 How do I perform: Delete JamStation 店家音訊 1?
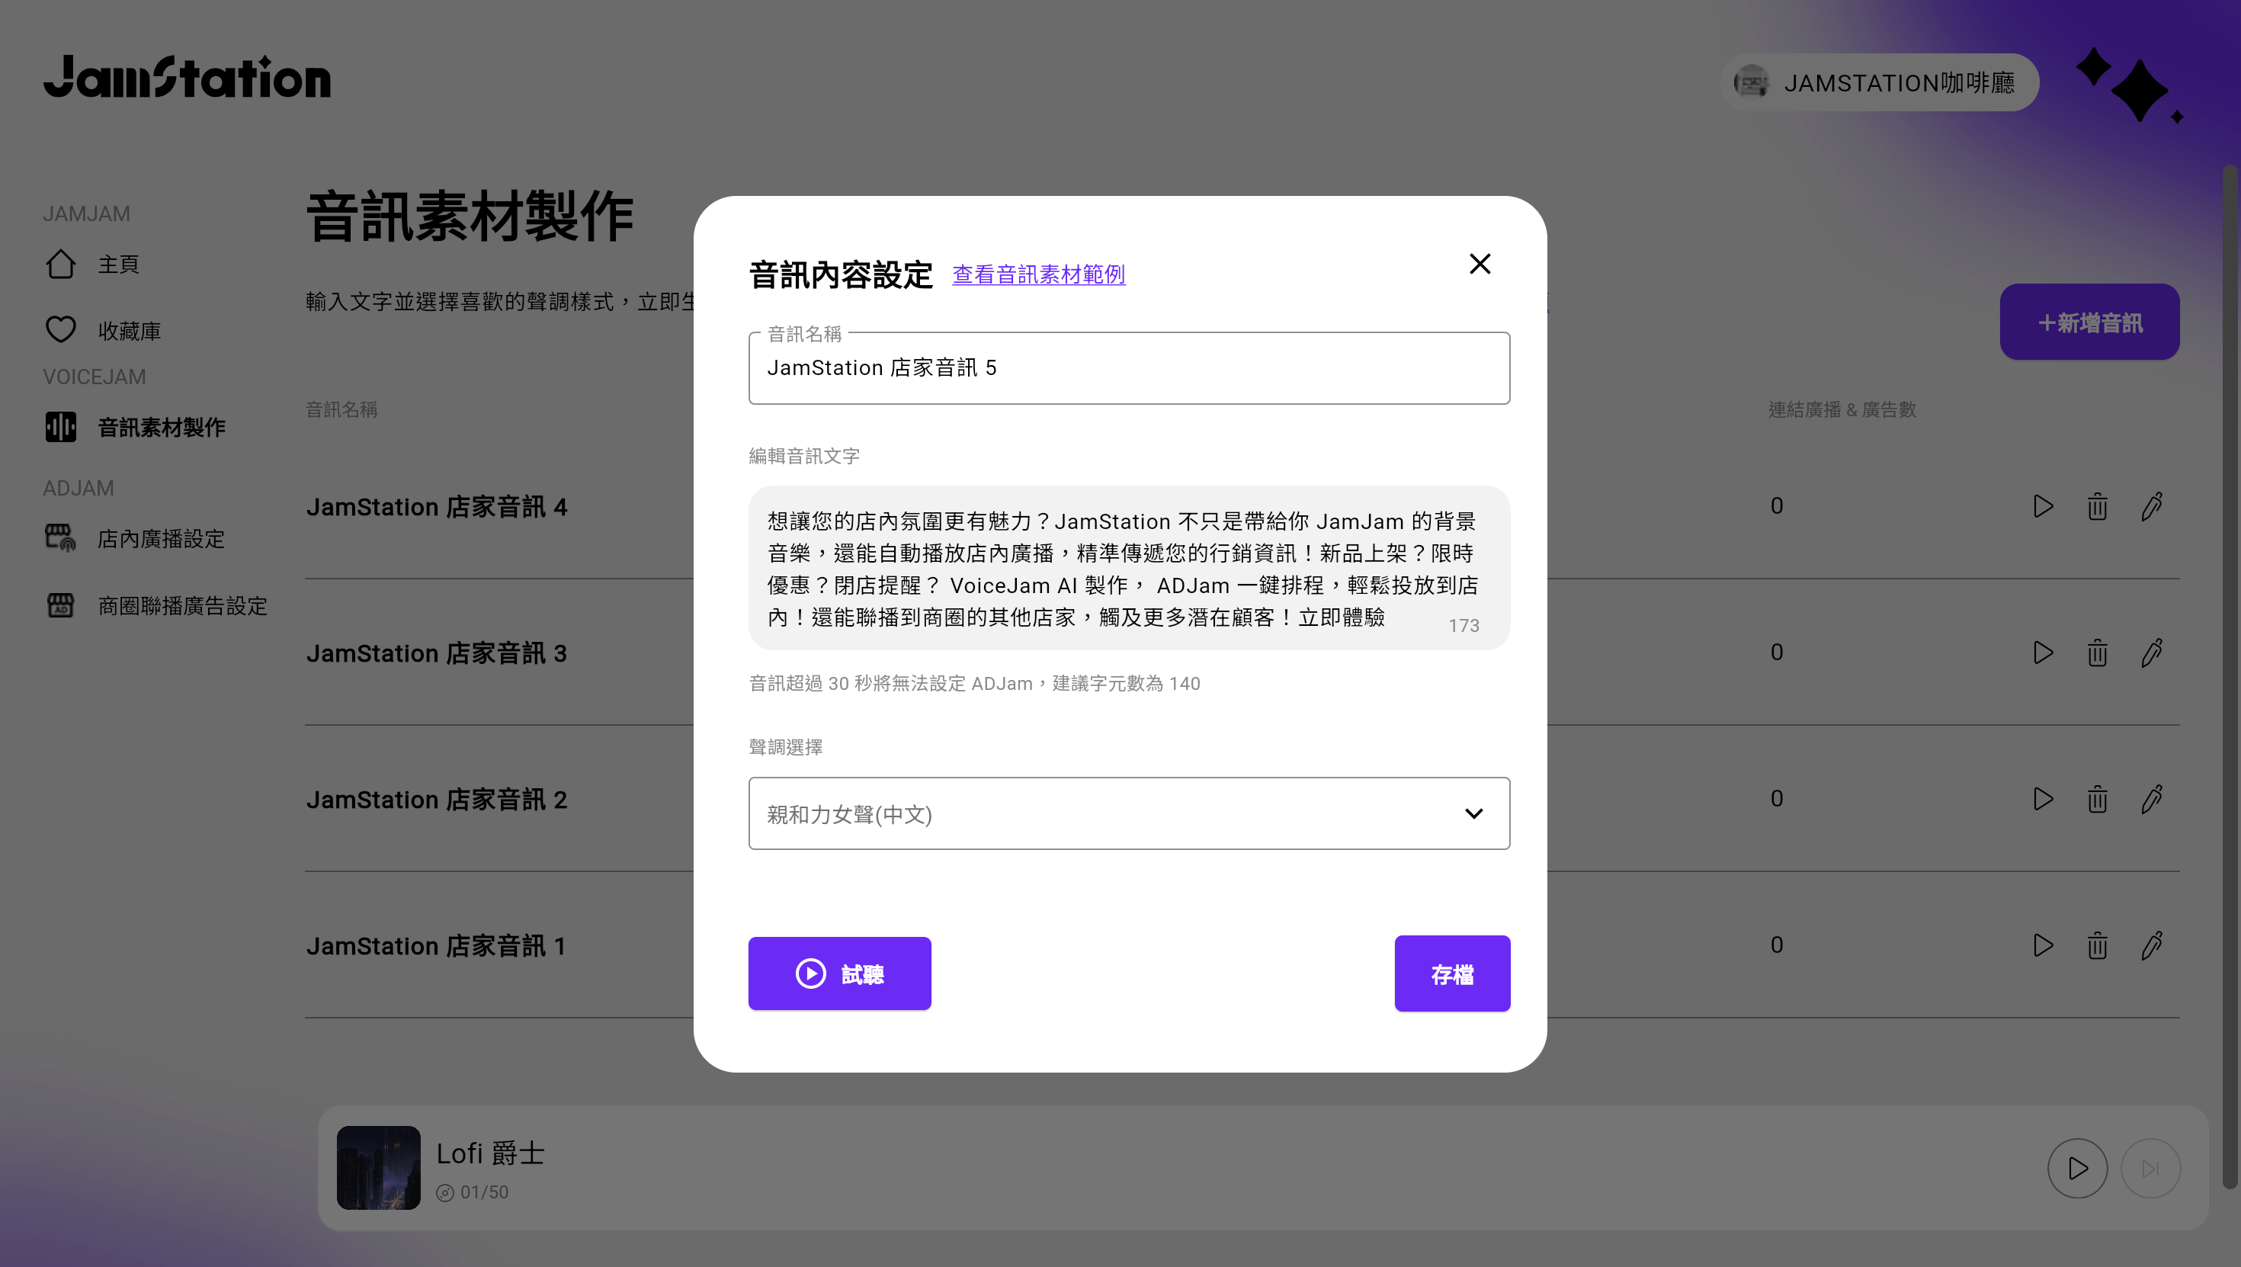(2098, 945)
